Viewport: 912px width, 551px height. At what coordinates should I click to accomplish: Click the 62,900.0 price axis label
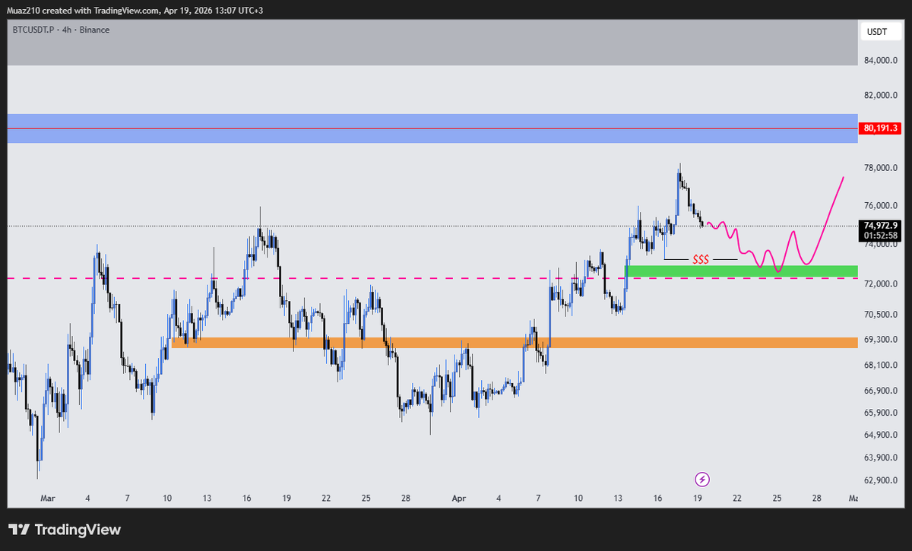[x=880, y=481]
